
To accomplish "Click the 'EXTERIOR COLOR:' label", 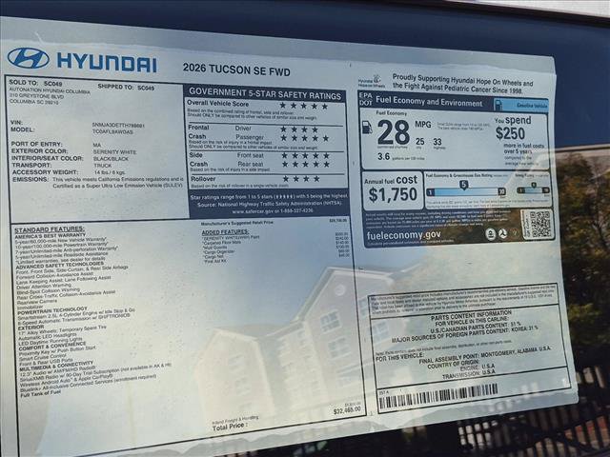I will coord(39,150).
